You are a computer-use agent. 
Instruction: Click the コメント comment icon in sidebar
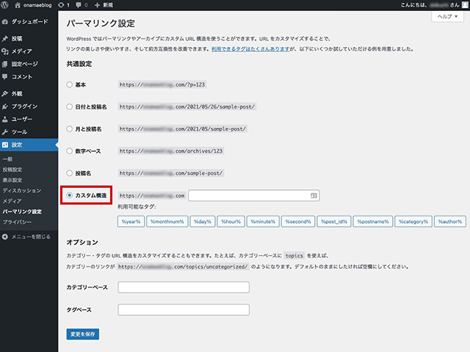coord(5,76)
